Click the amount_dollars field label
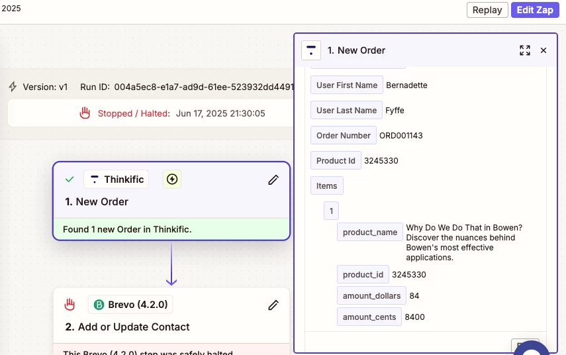This screenshot has width=566, height=355. coord(371,296)
